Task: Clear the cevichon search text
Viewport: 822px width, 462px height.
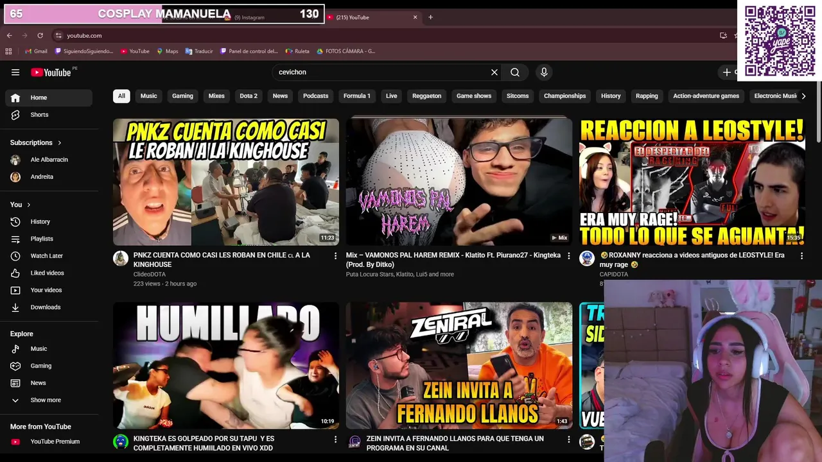Action: [494, 73]
